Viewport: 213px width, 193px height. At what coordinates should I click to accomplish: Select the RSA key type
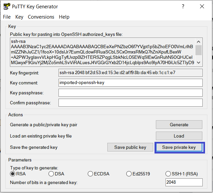coord(18,174)
